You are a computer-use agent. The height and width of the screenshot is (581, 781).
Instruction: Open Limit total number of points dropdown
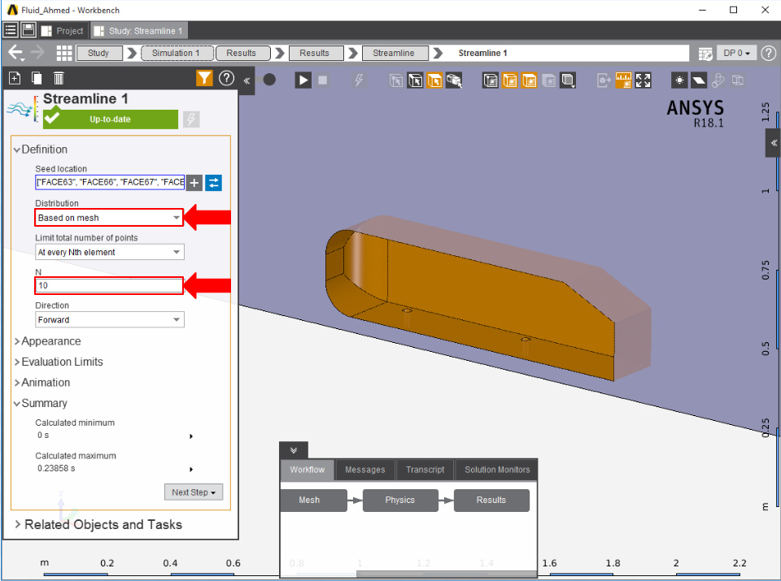pyautogui.click(x=110, y=252)
